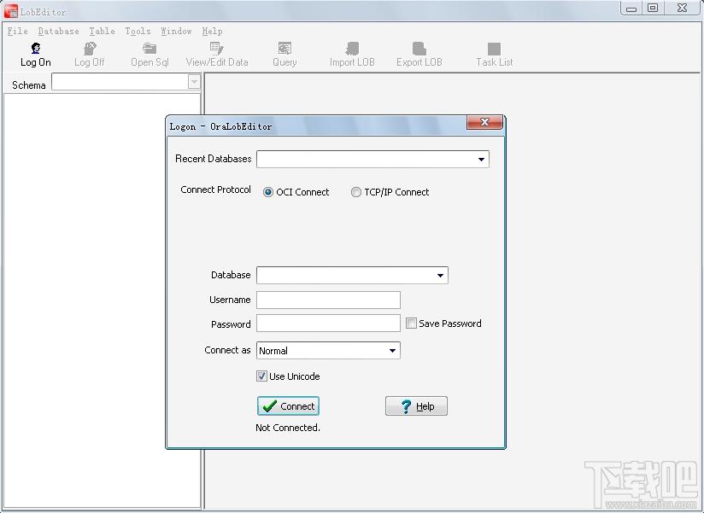
Task: Open the File menu
Action: pyautogui.click(x=17, y=31)
